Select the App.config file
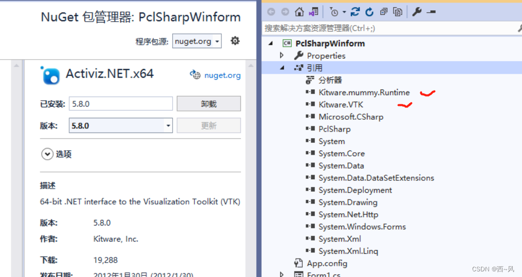 tap(327, 263)
